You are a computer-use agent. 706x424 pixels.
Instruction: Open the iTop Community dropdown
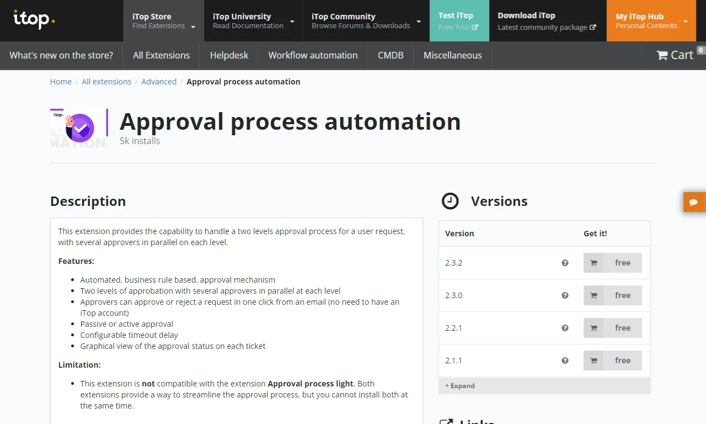(x=366, y=21)
